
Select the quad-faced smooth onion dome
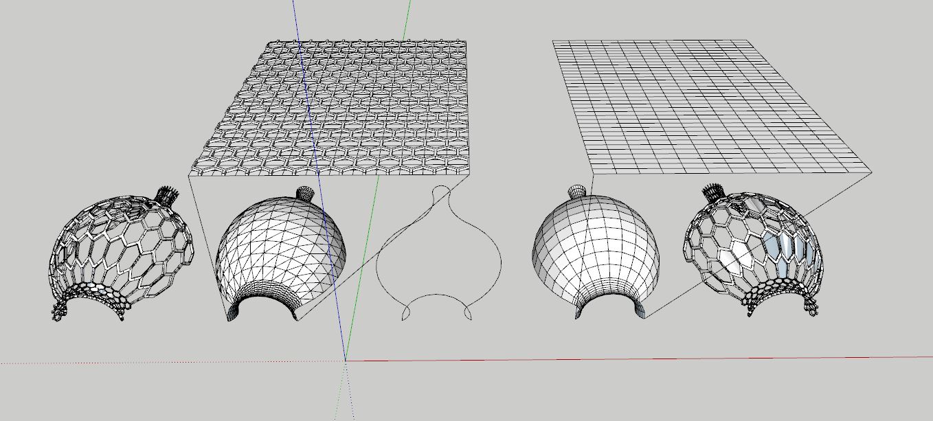pyautogui.click(x=595, y=253)
